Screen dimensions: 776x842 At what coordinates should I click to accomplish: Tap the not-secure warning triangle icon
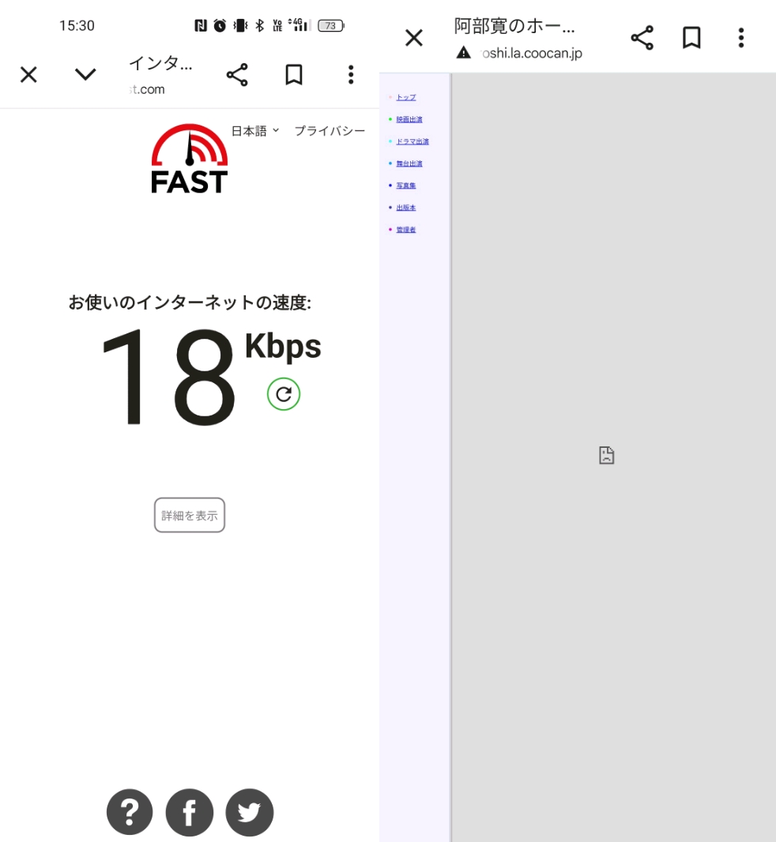click(464, 53)
